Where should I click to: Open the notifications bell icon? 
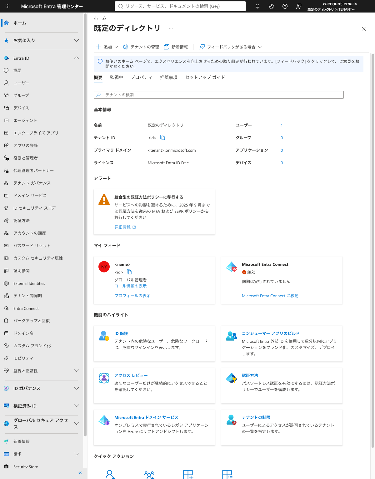pos(257,6)
